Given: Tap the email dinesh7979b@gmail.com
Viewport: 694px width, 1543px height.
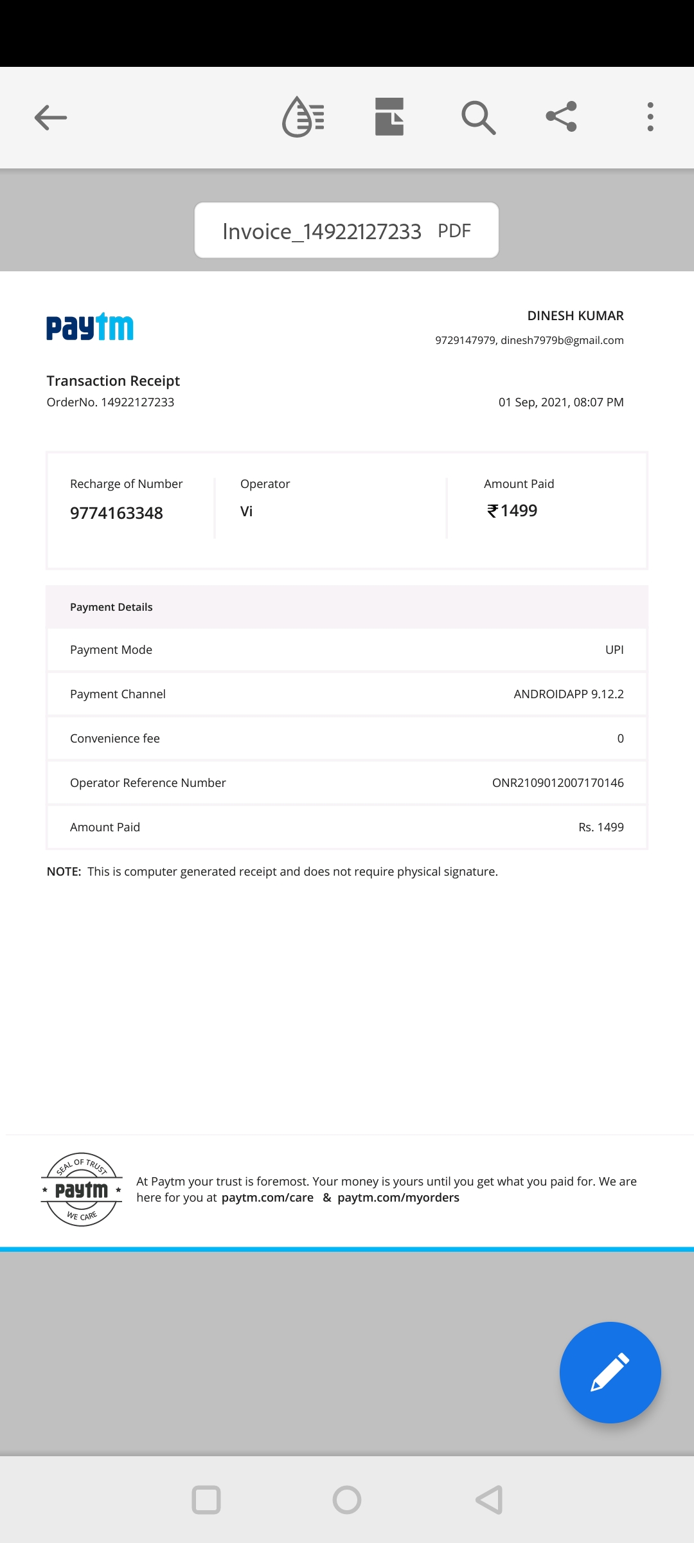Looking at the screenshot, I should pyautogui.click(x=562, y=340).
